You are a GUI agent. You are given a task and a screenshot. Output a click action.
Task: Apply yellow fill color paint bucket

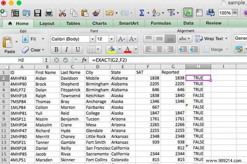pyautogui.click(x=112, y=50)
